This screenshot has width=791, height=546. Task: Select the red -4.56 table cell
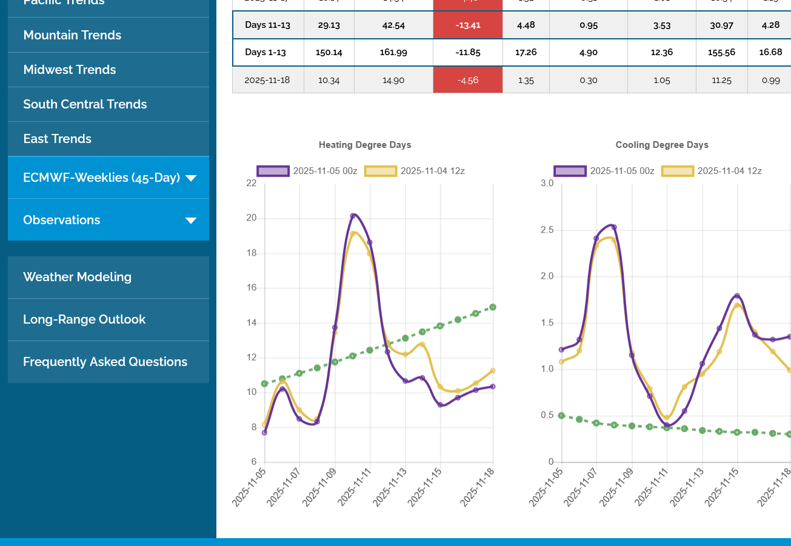[x=467, y=80]
